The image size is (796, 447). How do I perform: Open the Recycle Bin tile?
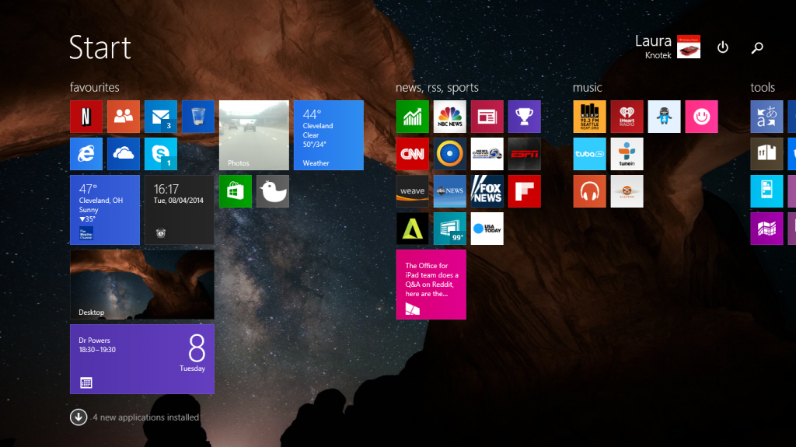(x=198, y=117)
